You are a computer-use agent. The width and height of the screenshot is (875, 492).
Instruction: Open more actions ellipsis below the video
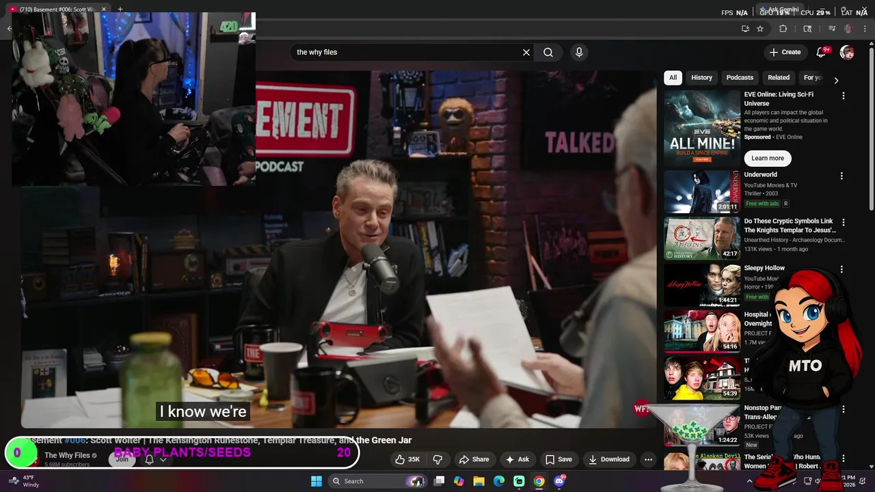pos(648,459)
